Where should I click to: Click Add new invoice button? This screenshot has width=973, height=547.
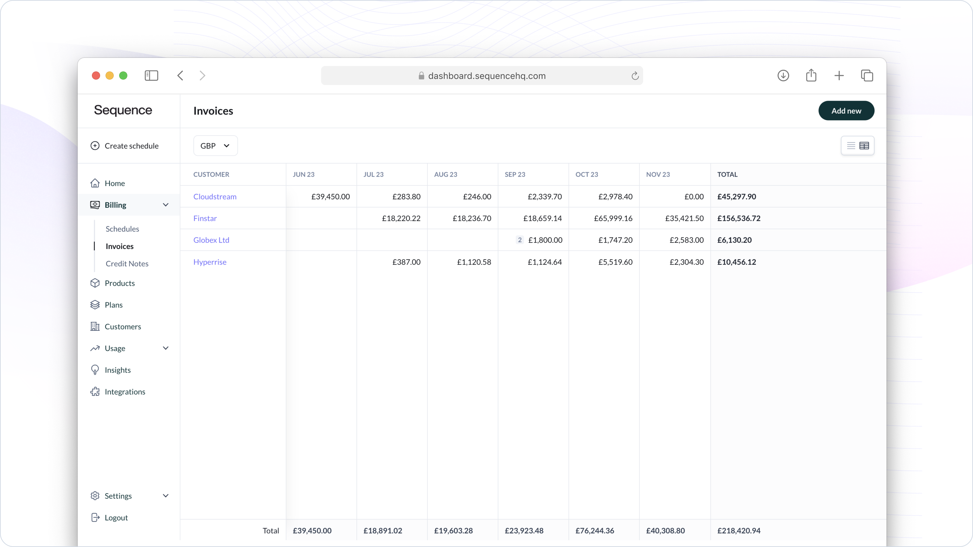(x=846, y=110)
